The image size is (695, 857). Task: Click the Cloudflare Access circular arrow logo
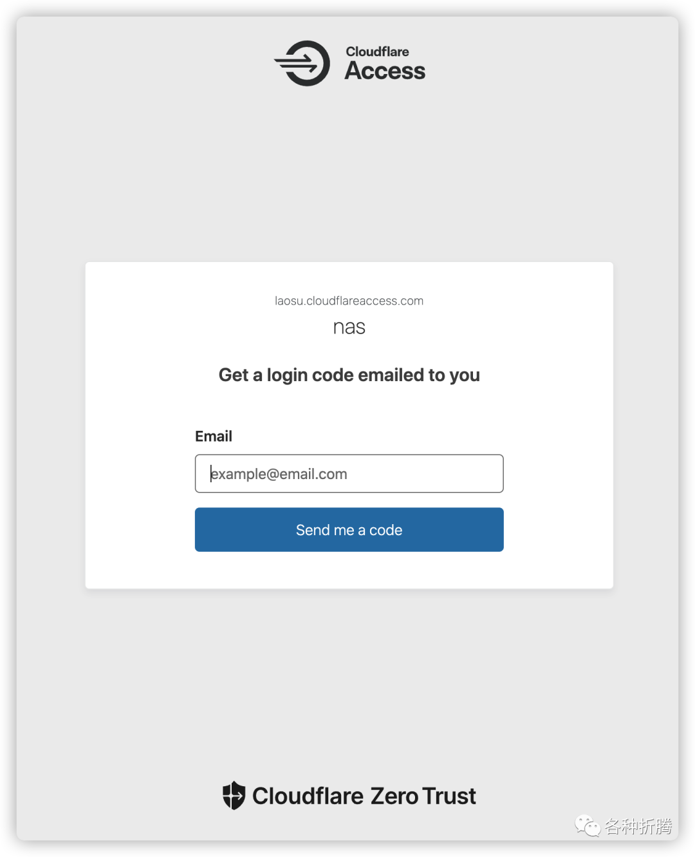302,63
